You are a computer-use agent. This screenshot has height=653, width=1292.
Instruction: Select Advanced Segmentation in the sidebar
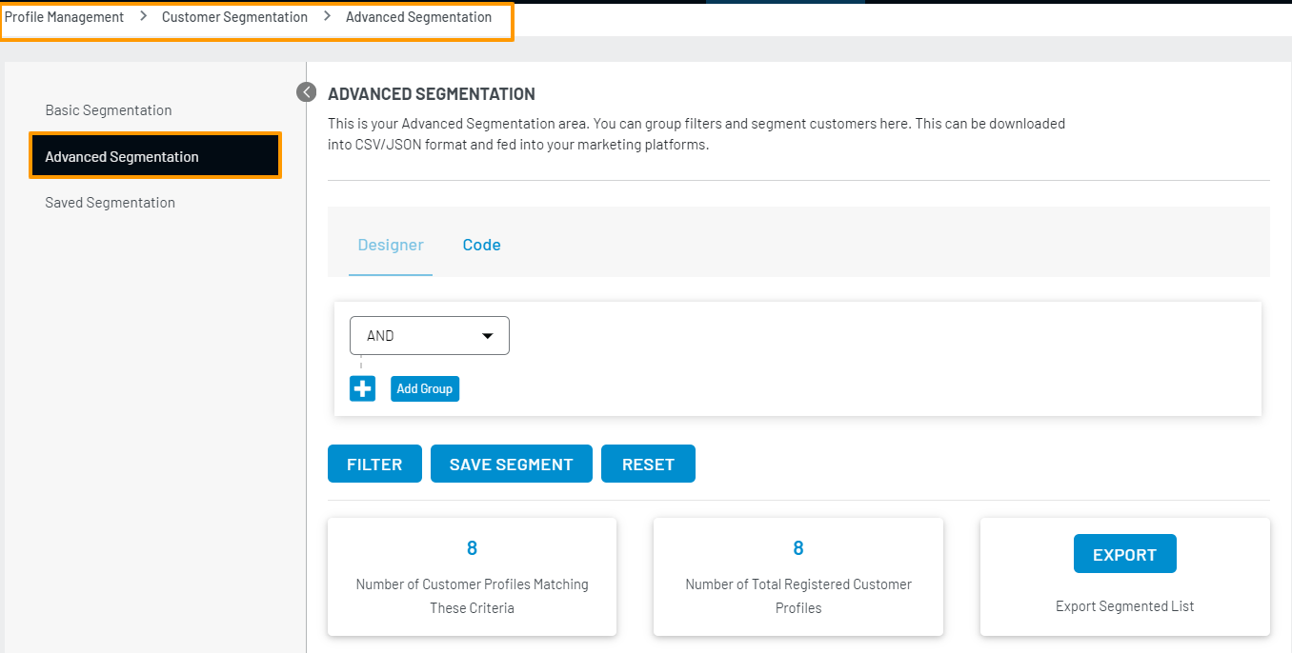pyautogui.click(x=122, y=157)
